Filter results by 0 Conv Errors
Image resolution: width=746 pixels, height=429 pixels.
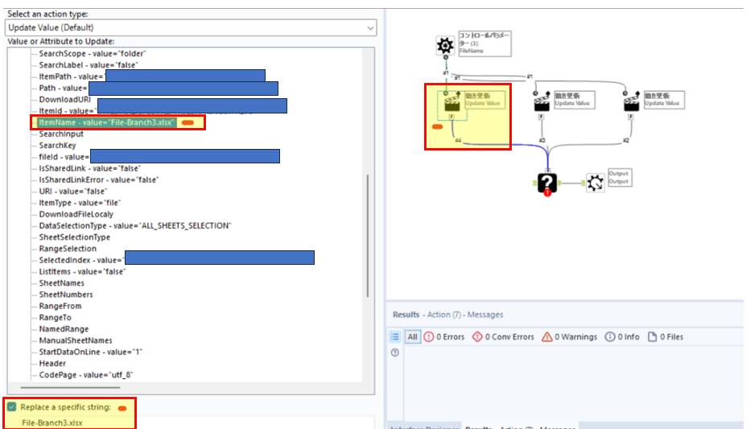click(x=503, y=336)
